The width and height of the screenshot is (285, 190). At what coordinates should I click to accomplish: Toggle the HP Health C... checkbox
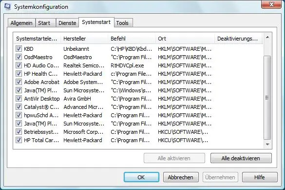[19, 74]
